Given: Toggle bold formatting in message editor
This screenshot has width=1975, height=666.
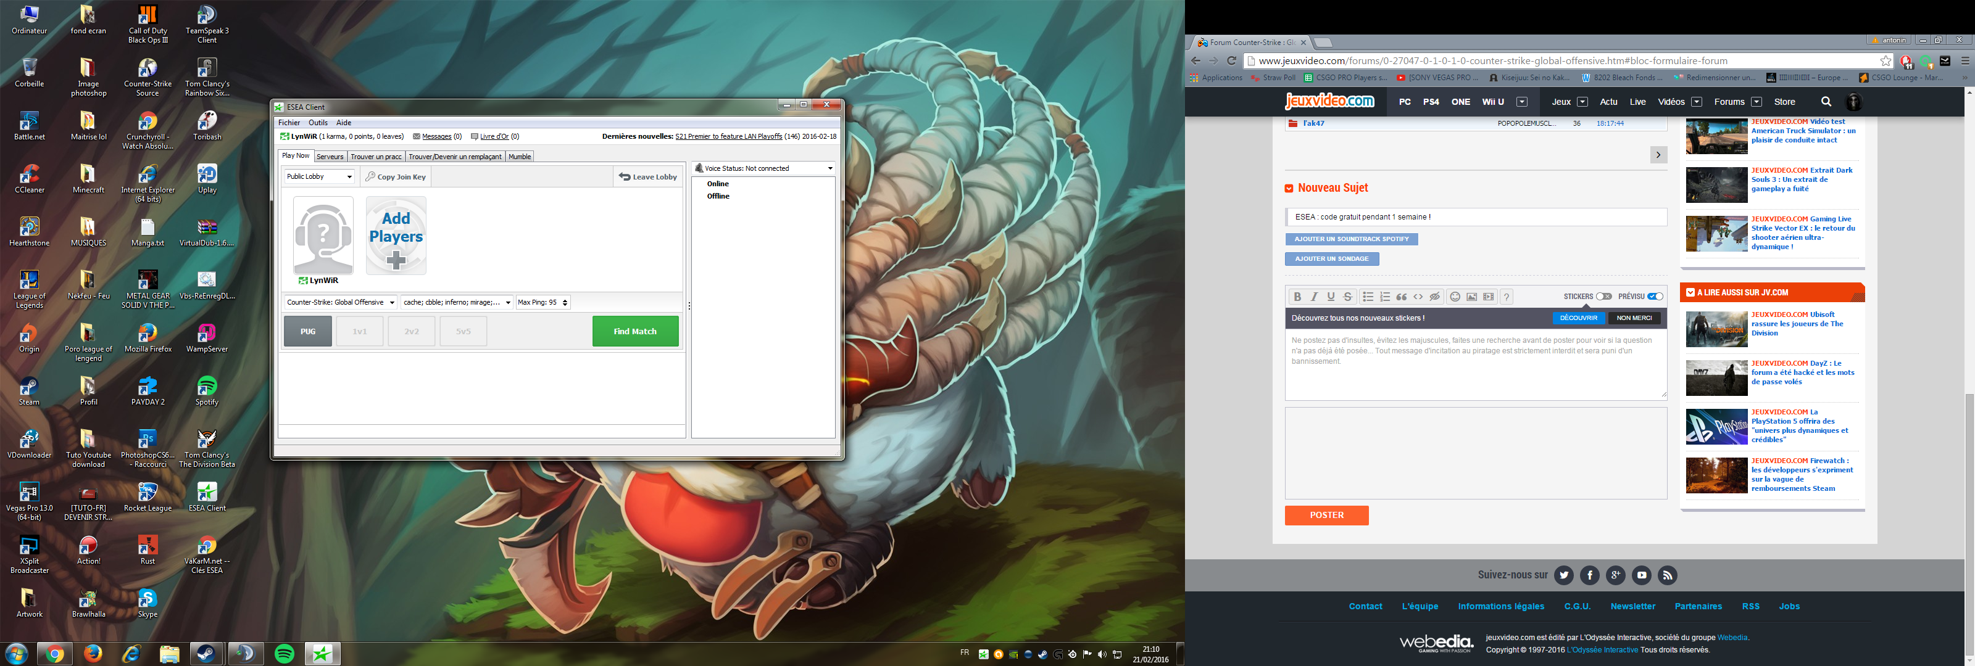Looking at the screenshot, I should (1297, 297).
